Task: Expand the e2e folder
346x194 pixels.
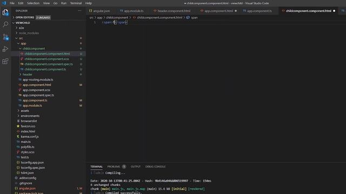Action: click(22, 28)
